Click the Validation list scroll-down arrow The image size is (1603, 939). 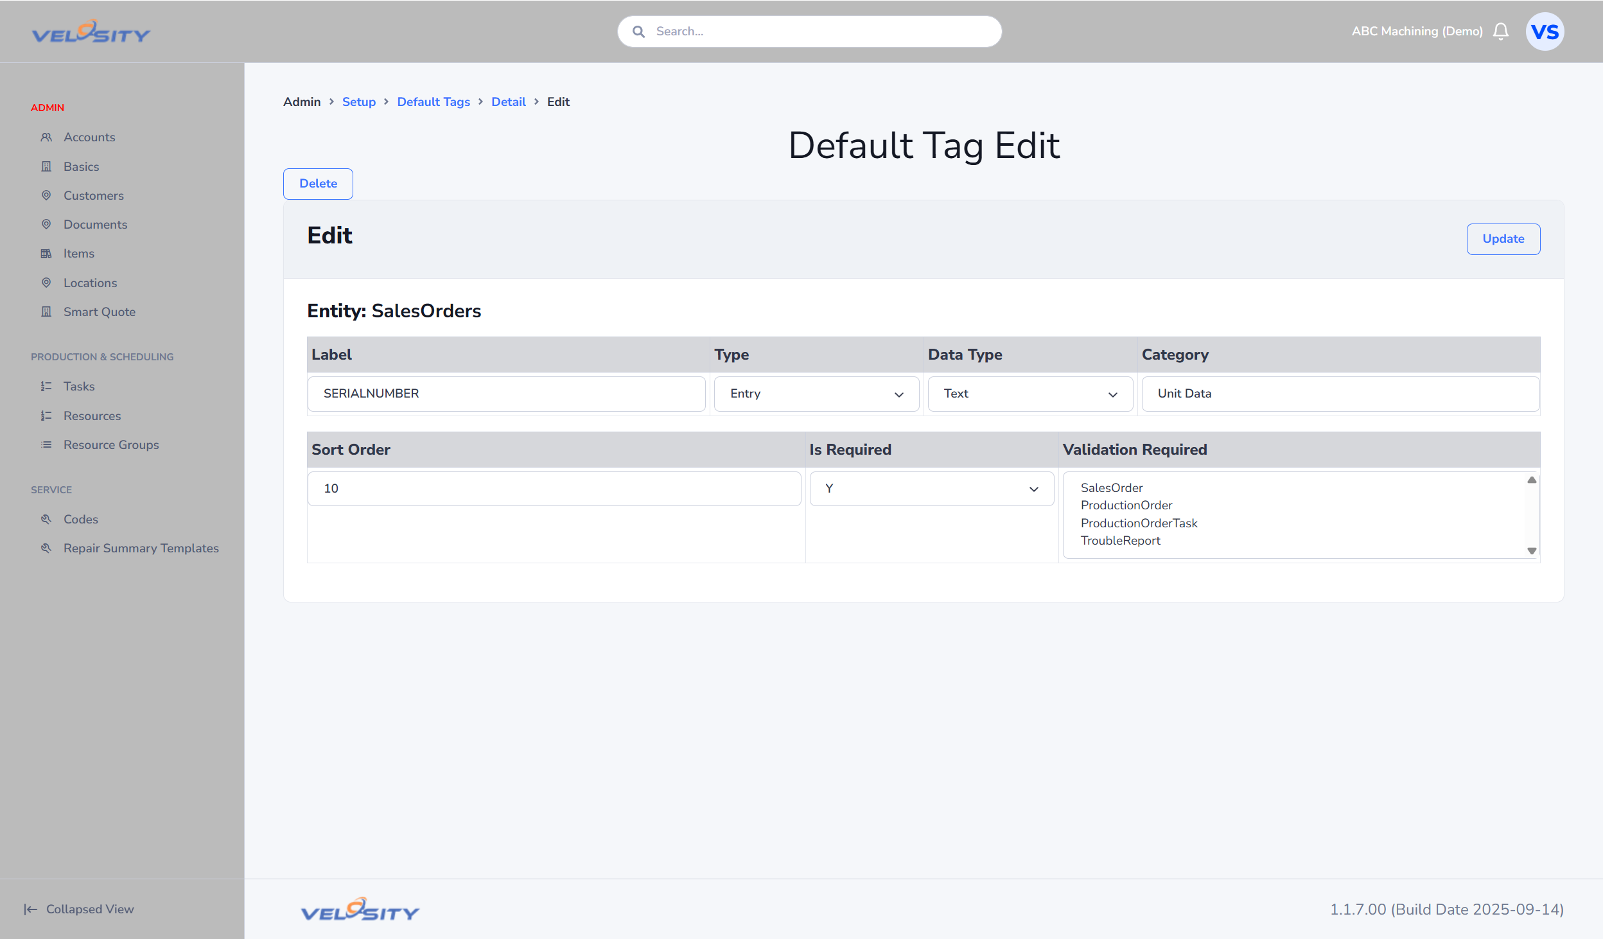(x=1532, y=550)
